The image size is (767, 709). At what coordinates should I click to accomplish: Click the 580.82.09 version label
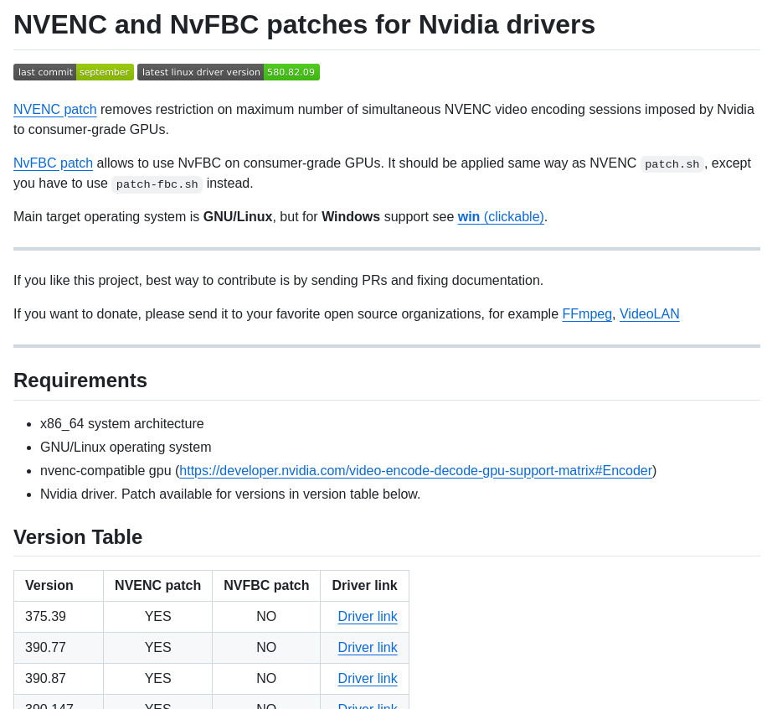[291, 72]
